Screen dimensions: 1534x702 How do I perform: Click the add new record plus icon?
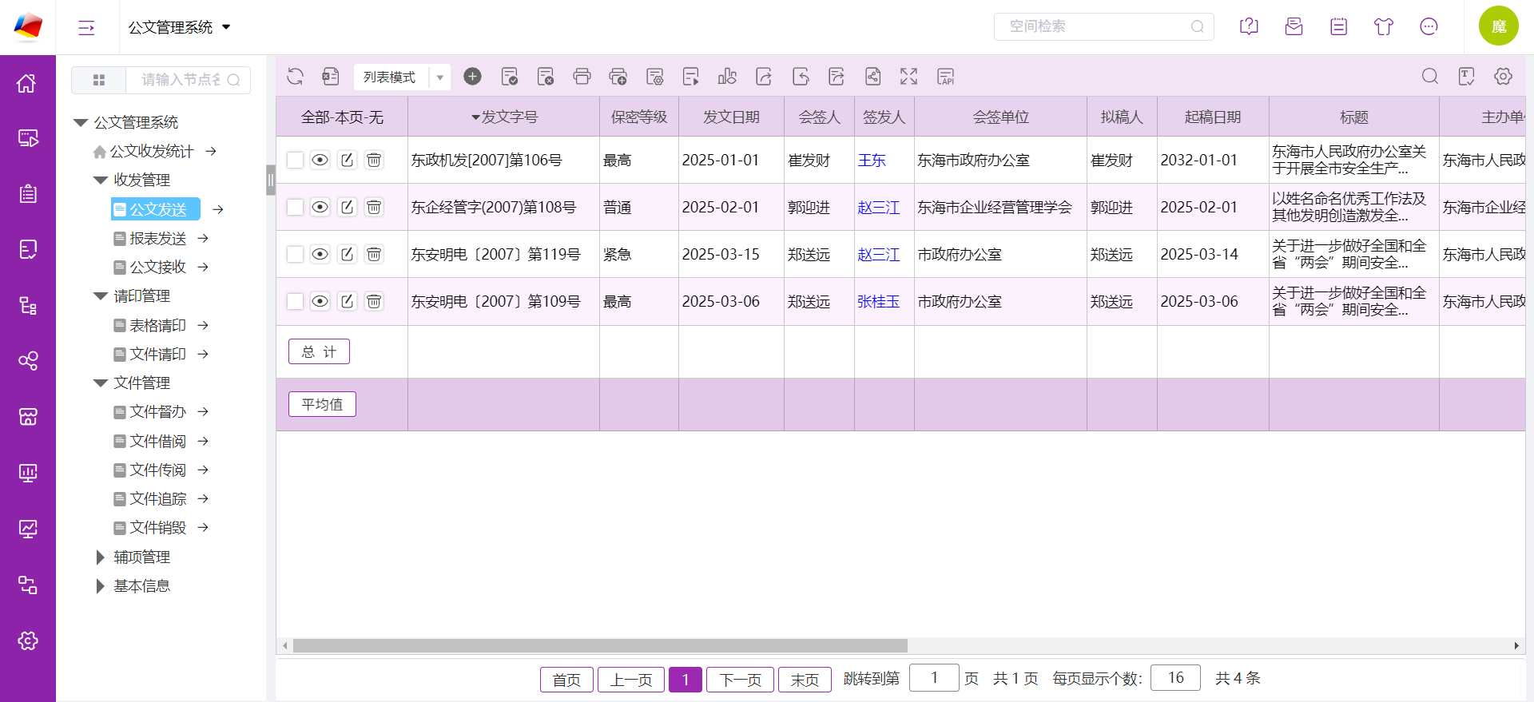473,76
